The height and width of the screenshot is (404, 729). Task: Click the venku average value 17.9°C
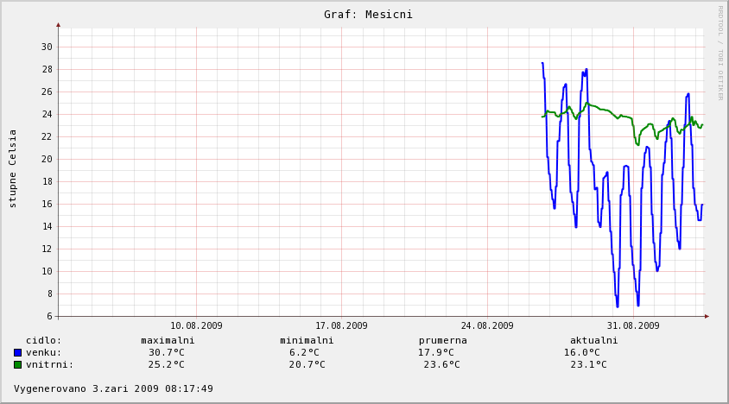[435, 353]
